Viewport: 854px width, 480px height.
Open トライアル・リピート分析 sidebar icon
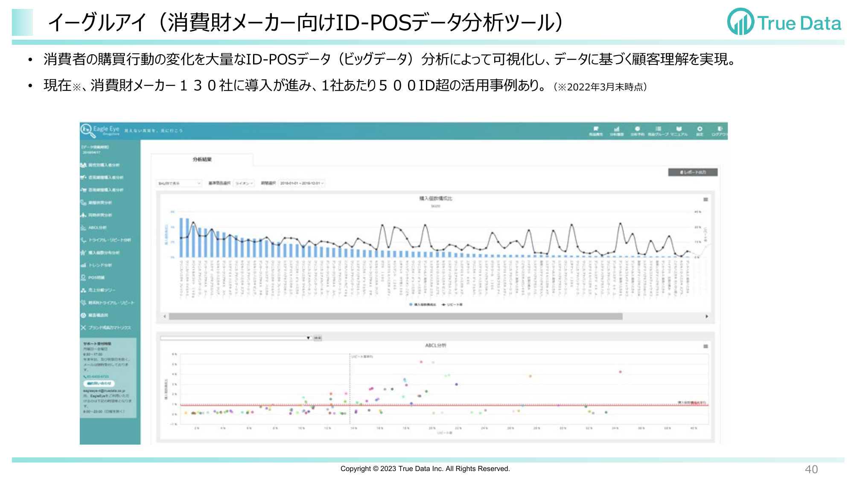tap(83, 240)
